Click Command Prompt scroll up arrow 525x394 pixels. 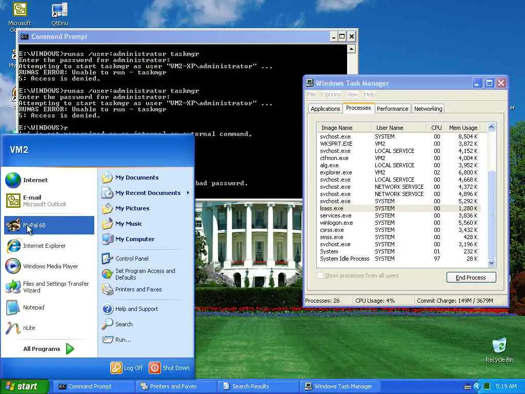click(351, 49)
